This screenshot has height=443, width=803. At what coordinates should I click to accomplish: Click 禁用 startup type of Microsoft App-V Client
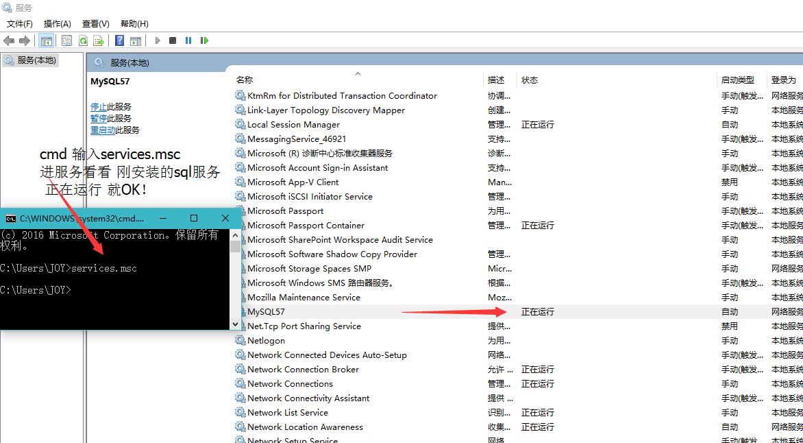coord(730,182)
